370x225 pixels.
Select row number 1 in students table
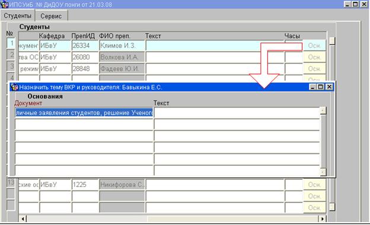coord(11,43)
